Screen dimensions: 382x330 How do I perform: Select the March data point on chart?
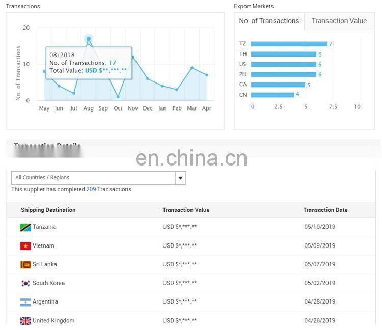point(192,68)
